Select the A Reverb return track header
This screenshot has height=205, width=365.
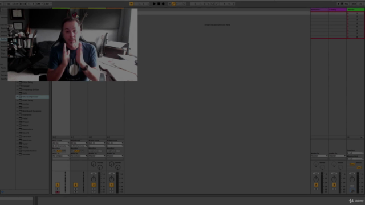[x=319, y=10]
